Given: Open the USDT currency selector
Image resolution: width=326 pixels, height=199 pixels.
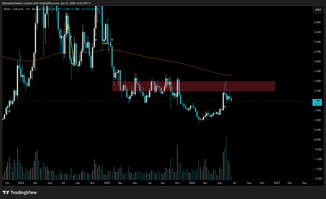Looking at the screenshot, I should [x=318, y=10].
